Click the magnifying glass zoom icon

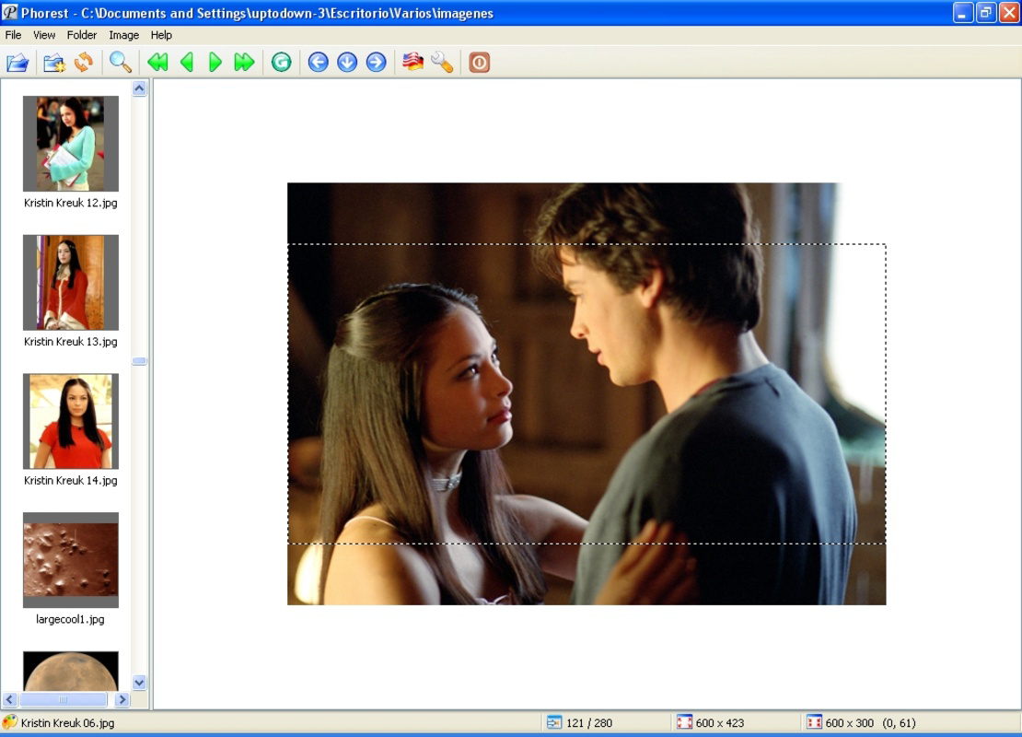[x=121, y=63]
